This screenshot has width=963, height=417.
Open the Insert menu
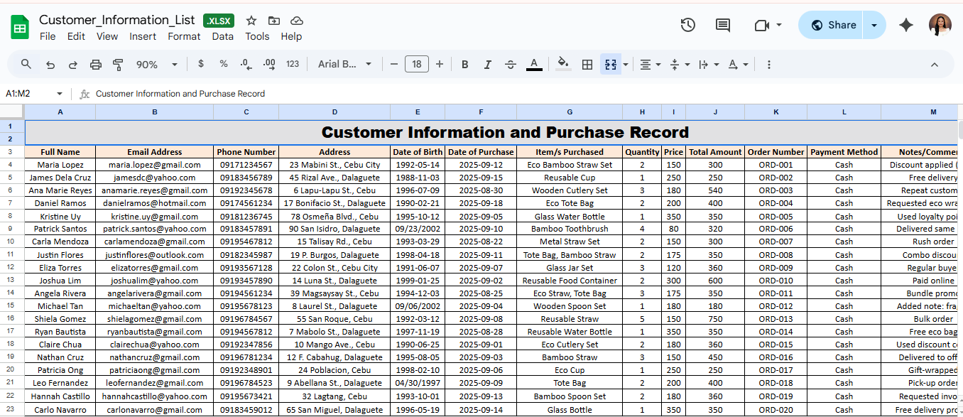[143, 36]
